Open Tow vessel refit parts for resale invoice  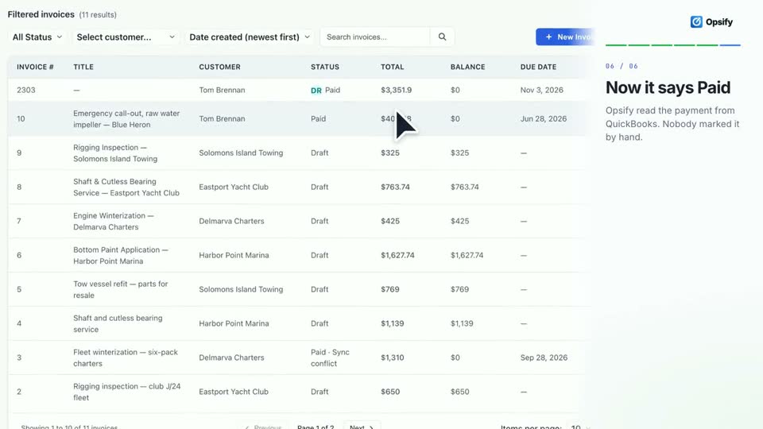(x=120, y=289)
